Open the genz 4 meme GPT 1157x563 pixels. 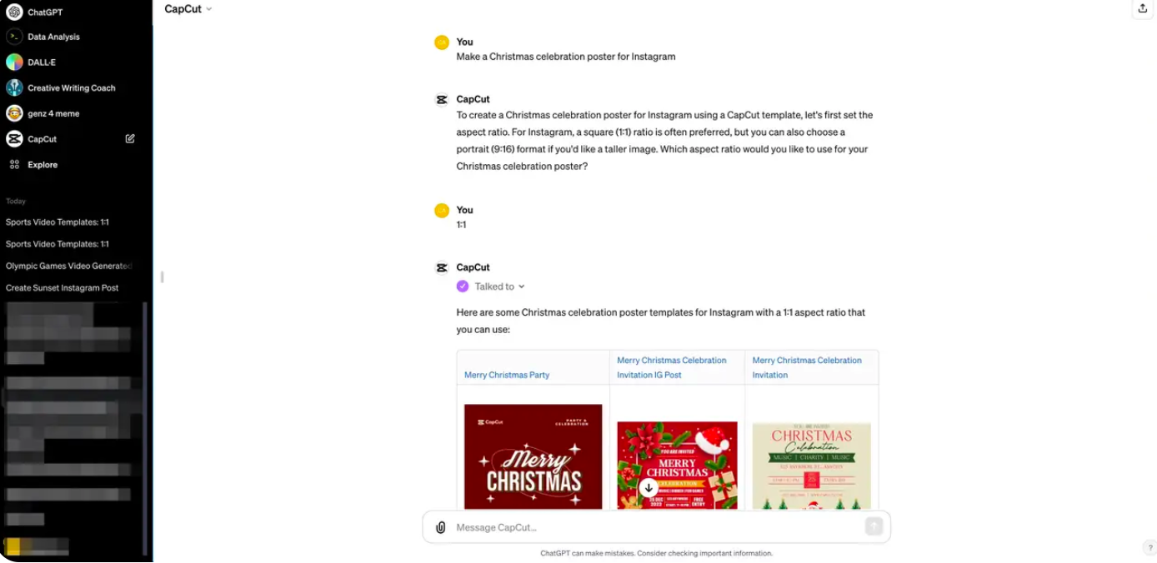point(14,113)
